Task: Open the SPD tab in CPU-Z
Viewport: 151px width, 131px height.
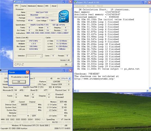Action: (47, 6)
